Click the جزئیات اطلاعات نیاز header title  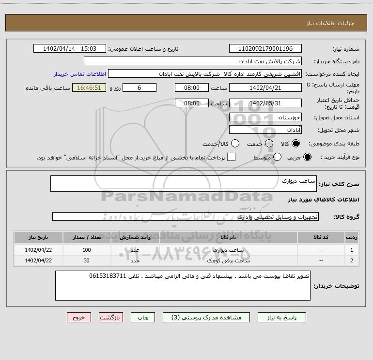click(x=330, y=23)
